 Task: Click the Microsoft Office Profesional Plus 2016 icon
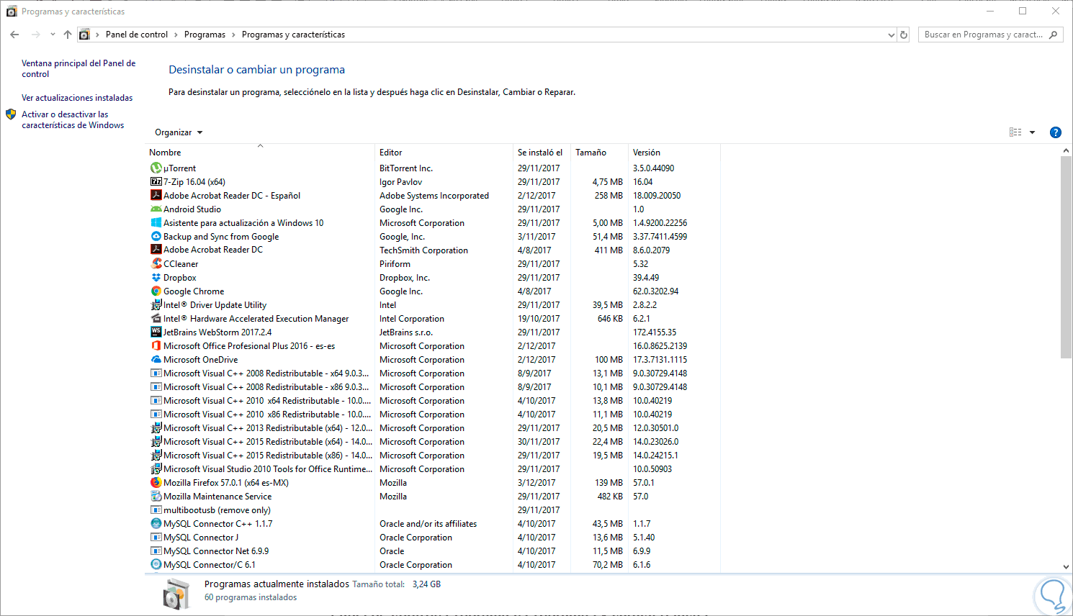[x=156, y=346]
